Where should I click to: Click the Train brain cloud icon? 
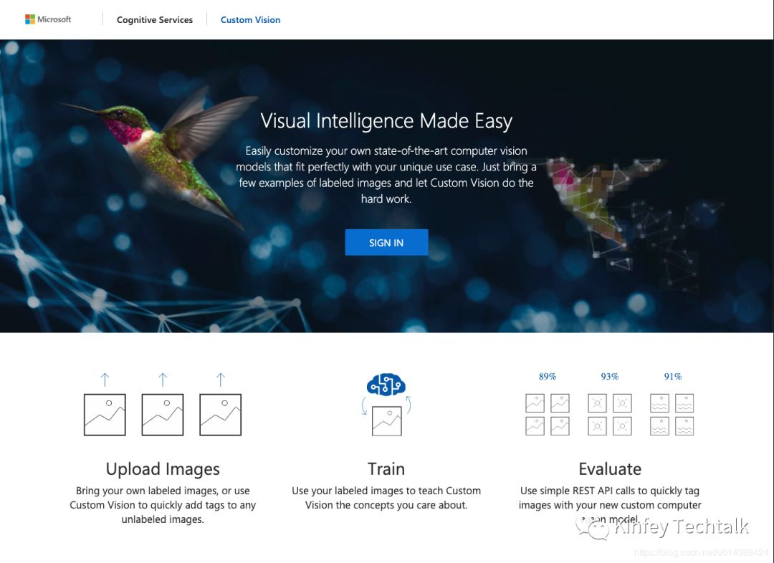click(x=386, y=385)
